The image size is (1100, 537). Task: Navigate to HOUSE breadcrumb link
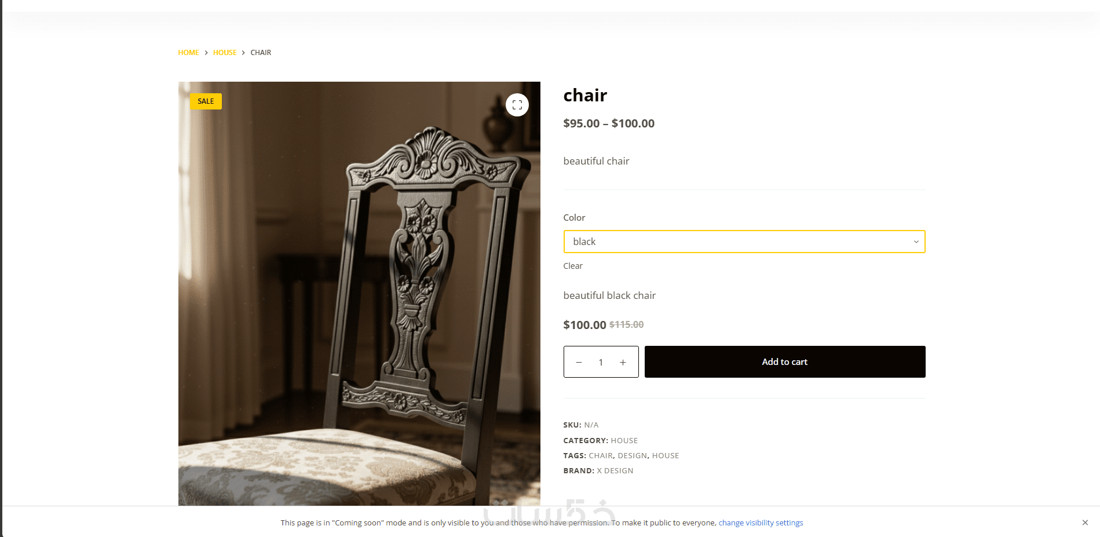click(225, 53)
